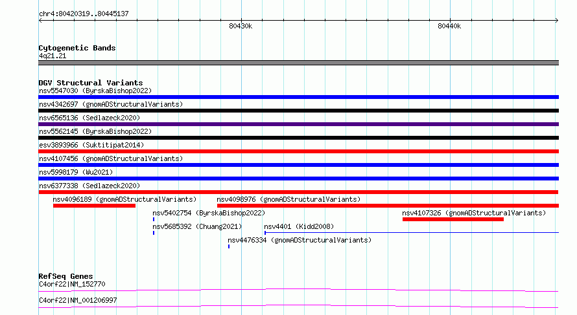Open variant nsv4342697 (gnomADStructuralVariants) label
The height and width of the screenshot is (315, 577).
pos(111,104)
